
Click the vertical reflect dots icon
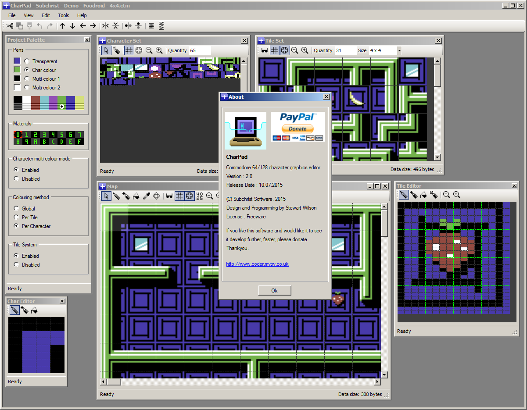click(x=138, y=26)
